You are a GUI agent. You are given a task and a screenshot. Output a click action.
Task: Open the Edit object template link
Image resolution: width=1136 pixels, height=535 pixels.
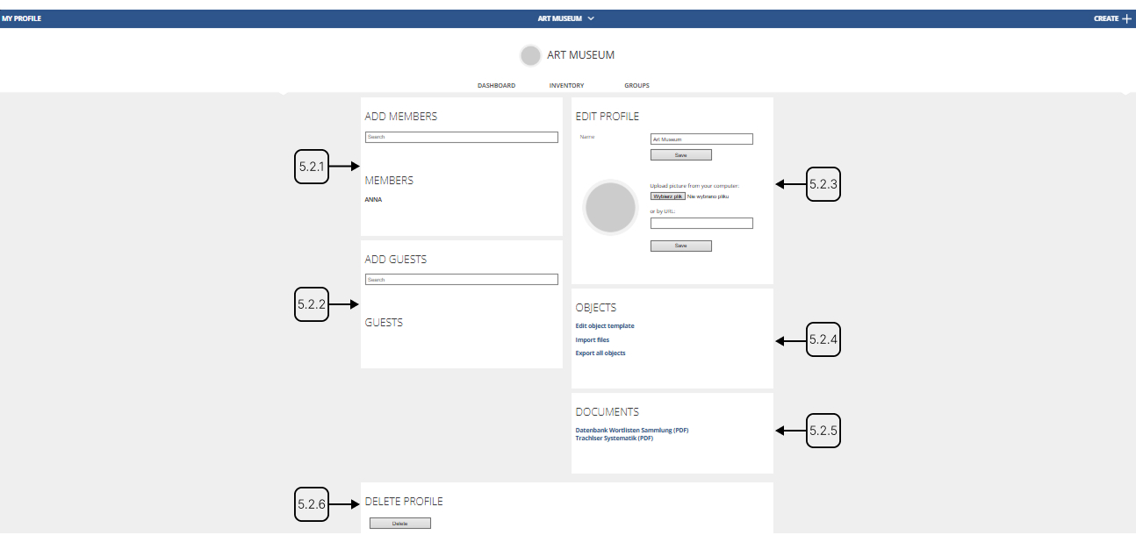[605, 326]
